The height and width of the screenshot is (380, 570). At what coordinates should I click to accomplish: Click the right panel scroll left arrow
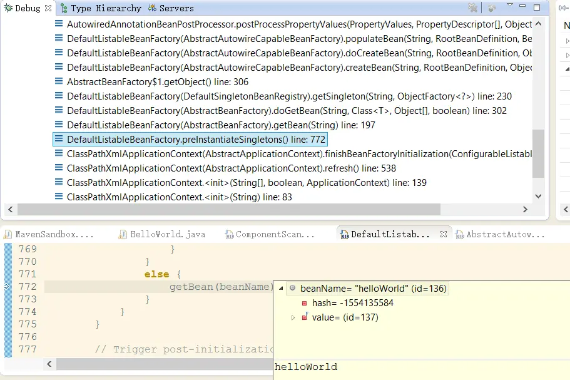coord(566,210)
